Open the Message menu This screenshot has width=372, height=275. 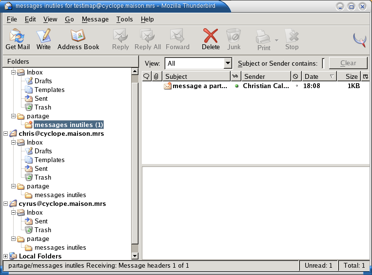pyautogui.click(x=95, y=19)
